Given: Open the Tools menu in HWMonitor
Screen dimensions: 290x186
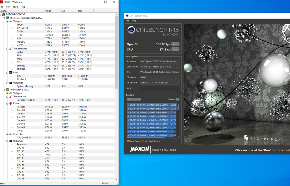Looking at the screenshot, I should (16, 7).
